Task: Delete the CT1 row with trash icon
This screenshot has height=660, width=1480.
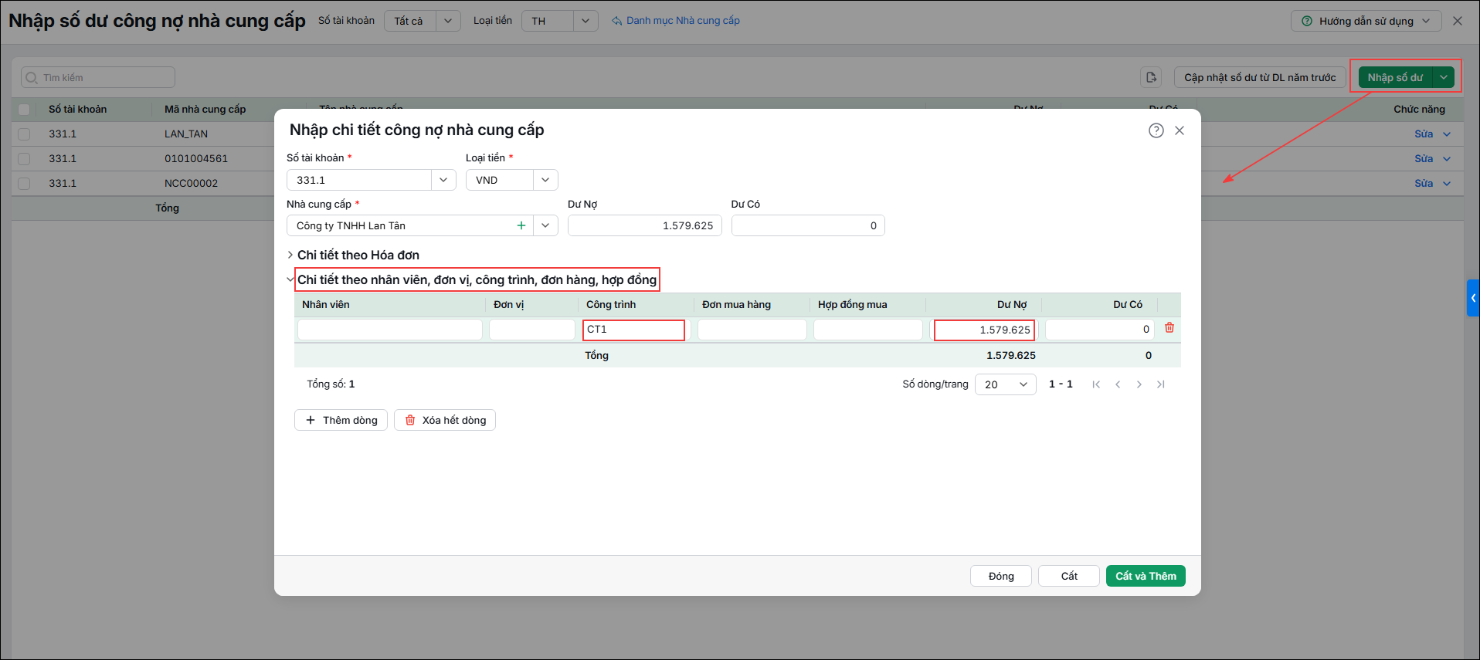Action: [x=1169, y=328]
